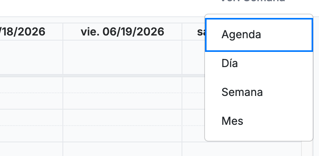Select Saturday slot visible below dropdown menu
The height and width of the screenshot is (156, 319).
(242, 149)
